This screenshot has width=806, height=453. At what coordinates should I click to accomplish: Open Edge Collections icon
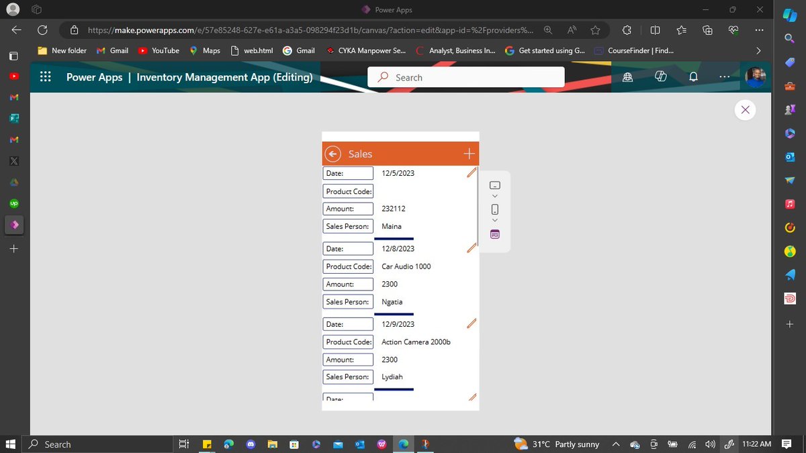707,30
